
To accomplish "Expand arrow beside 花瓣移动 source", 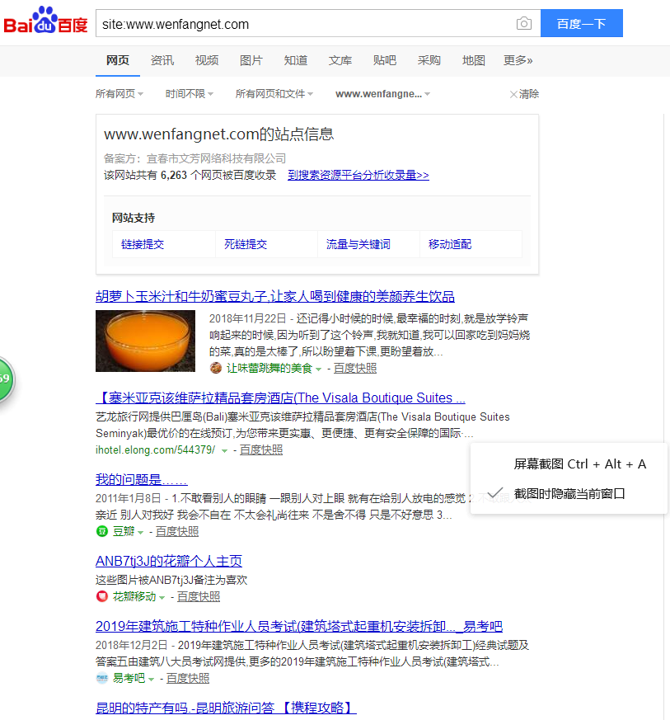I will click(x=162, y=598).
